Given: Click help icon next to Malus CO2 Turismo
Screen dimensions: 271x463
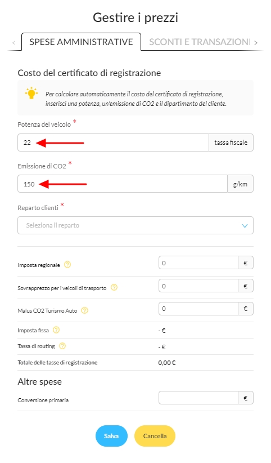Looking at the screenshot, I should coord(84,310).
